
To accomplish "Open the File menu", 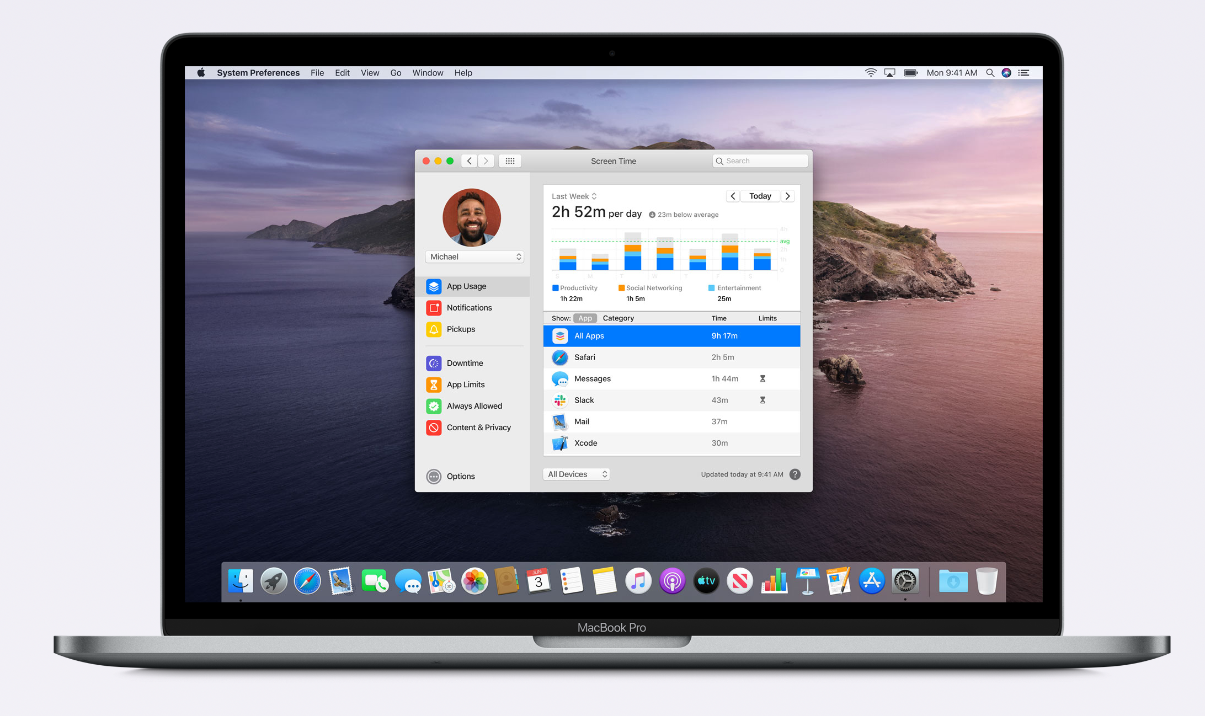I will pos(317,73).
